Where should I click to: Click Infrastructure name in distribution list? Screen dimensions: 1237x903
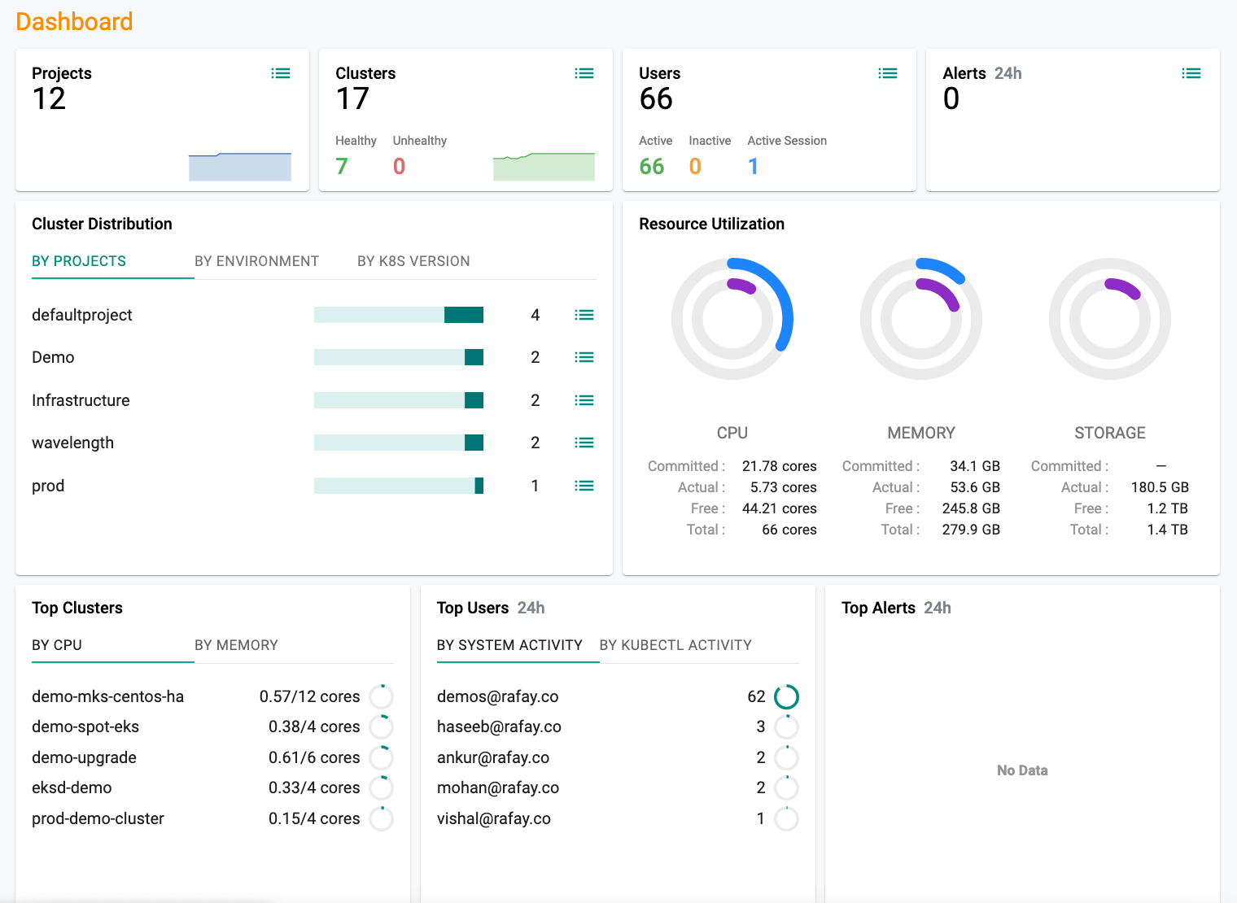(81, 400)
